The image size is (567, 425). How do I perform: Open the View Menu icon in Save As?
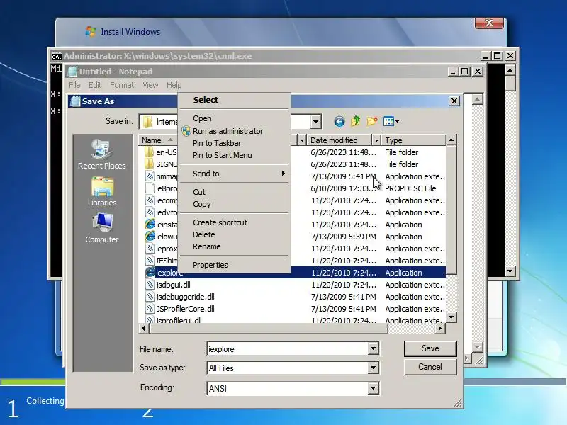(388, 121)
